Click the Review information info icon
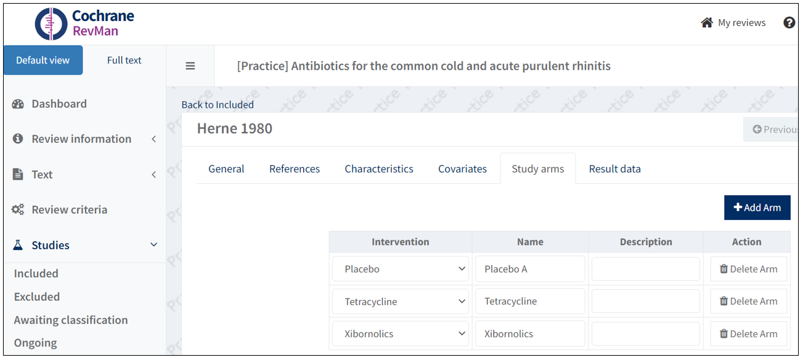Image resolution: width=803 pixels, height=360 pixels. pyautogui.click(x=18, y=139)
